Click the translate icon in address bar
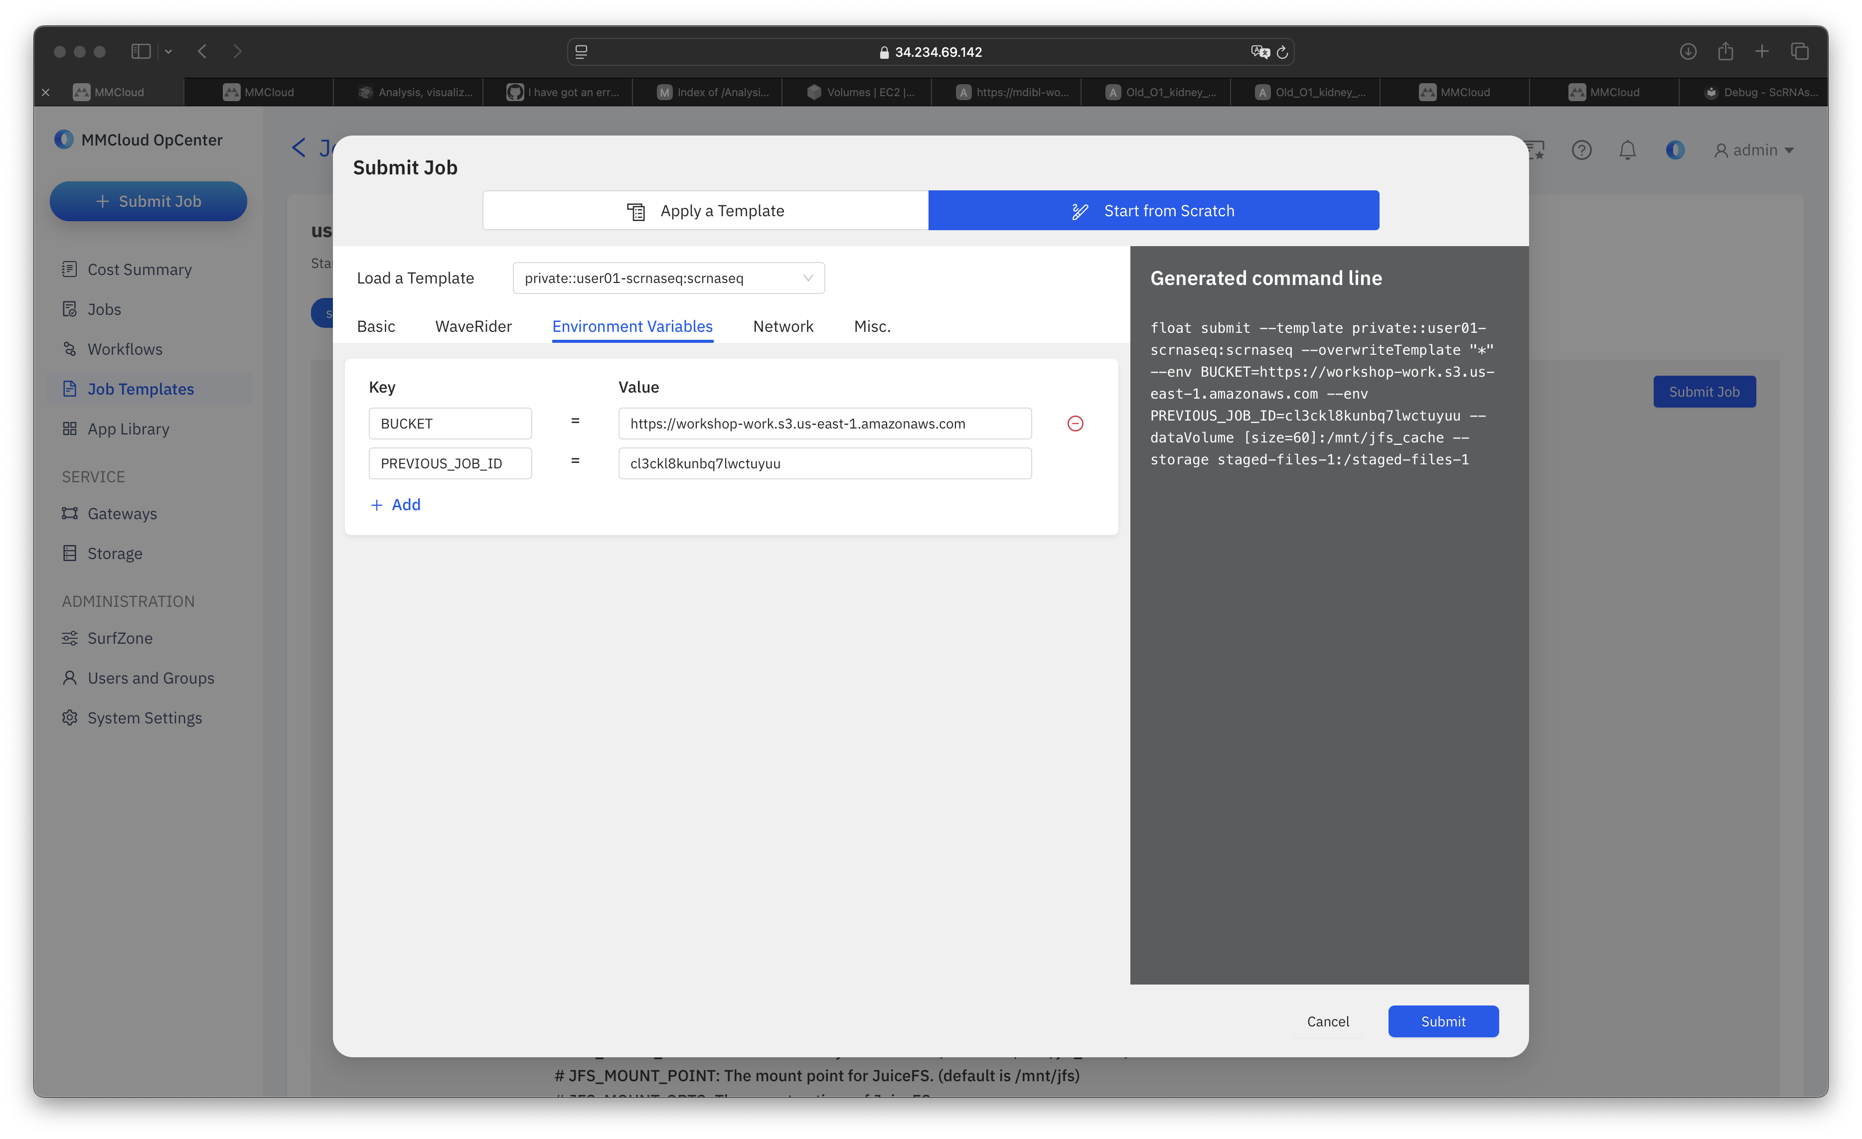The width and height of the screenshot is (1862, 1139). [x=1260, y=52]
